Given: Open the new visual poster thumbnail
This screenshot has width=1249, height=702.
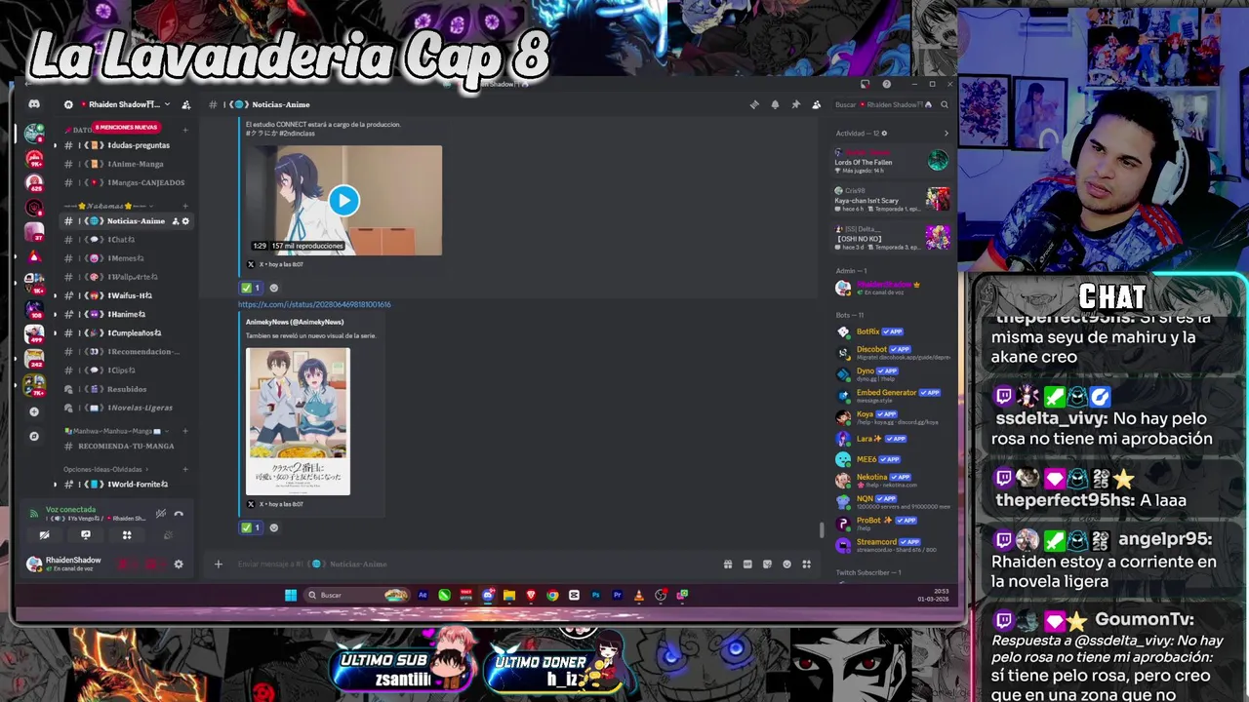Looking at the screenshot, I should click(x=298, y=421).
